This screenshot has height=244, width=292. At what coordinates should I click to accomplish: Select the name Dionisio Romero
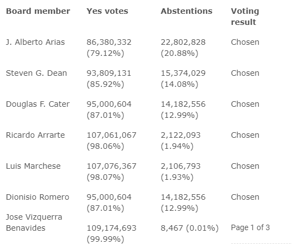pyautogui.click(x=38, y=197)
